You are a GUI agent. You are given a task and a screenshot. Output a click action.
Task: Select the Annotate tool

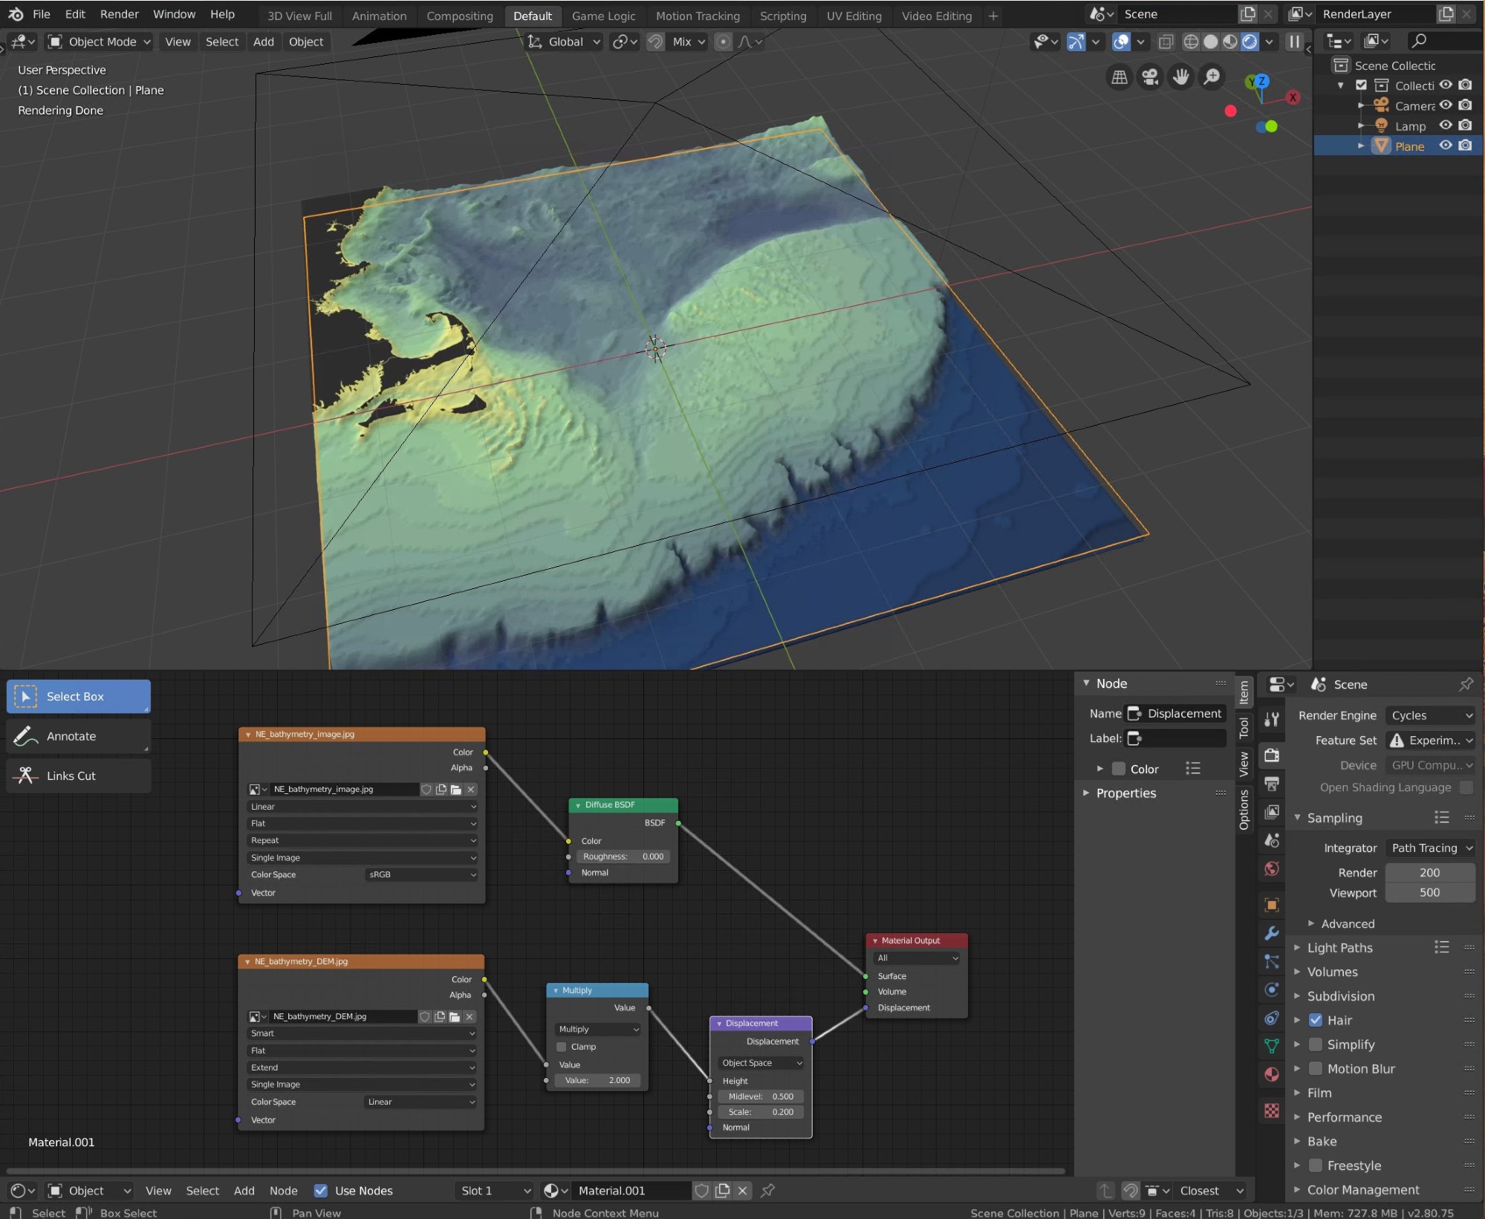tap(78, 736)
